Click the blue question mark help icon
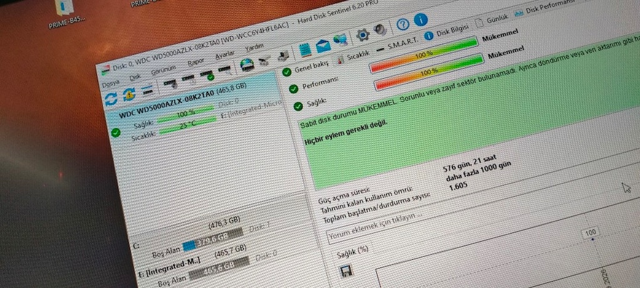This screenshot has width=640, height=288. click(403, 24)
